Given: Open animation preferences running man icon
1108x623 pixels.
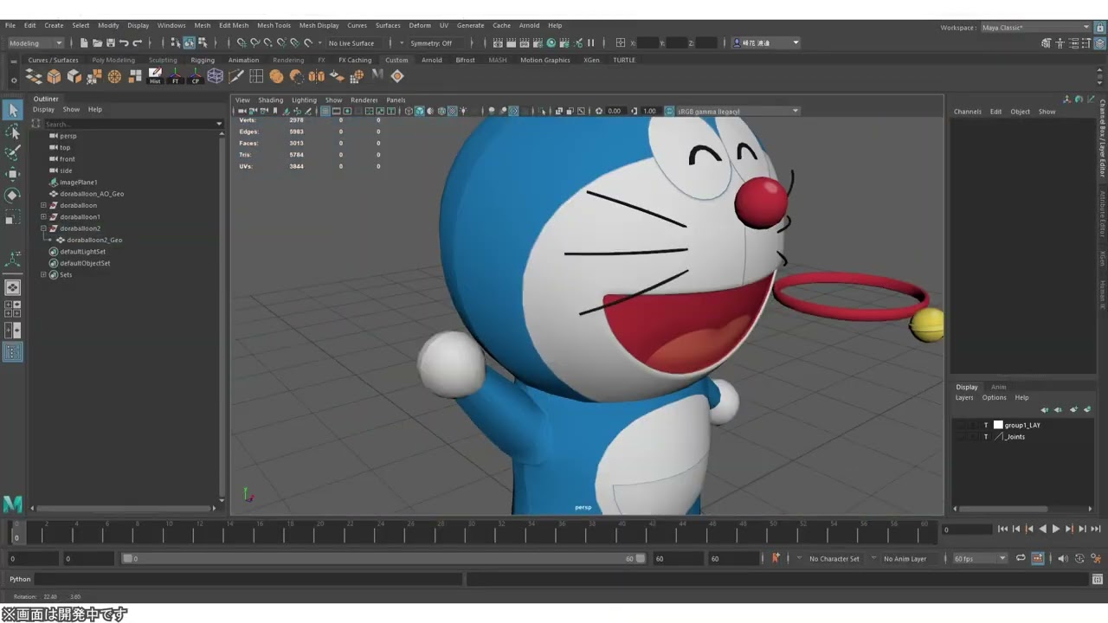Looking at the screenshot, I should [1096, 558].
